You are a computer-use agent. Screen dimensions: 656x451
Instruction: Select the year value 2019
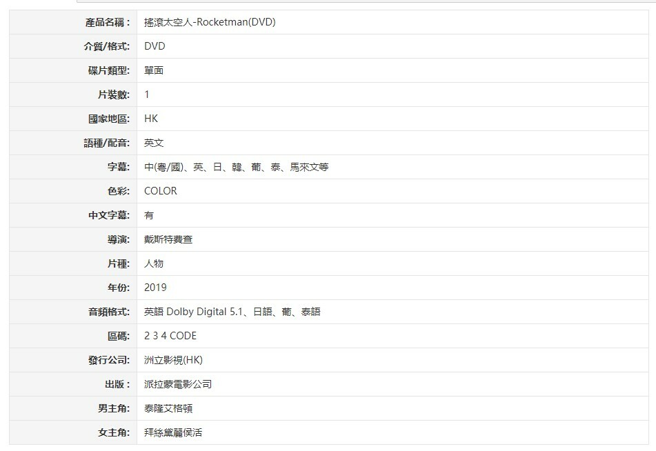pos(155,288)
